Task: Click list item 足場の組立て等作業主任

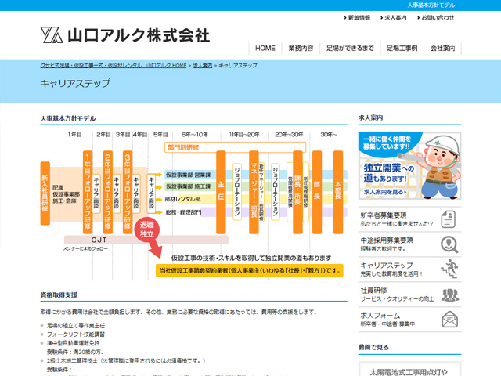Action: [76, 326]
